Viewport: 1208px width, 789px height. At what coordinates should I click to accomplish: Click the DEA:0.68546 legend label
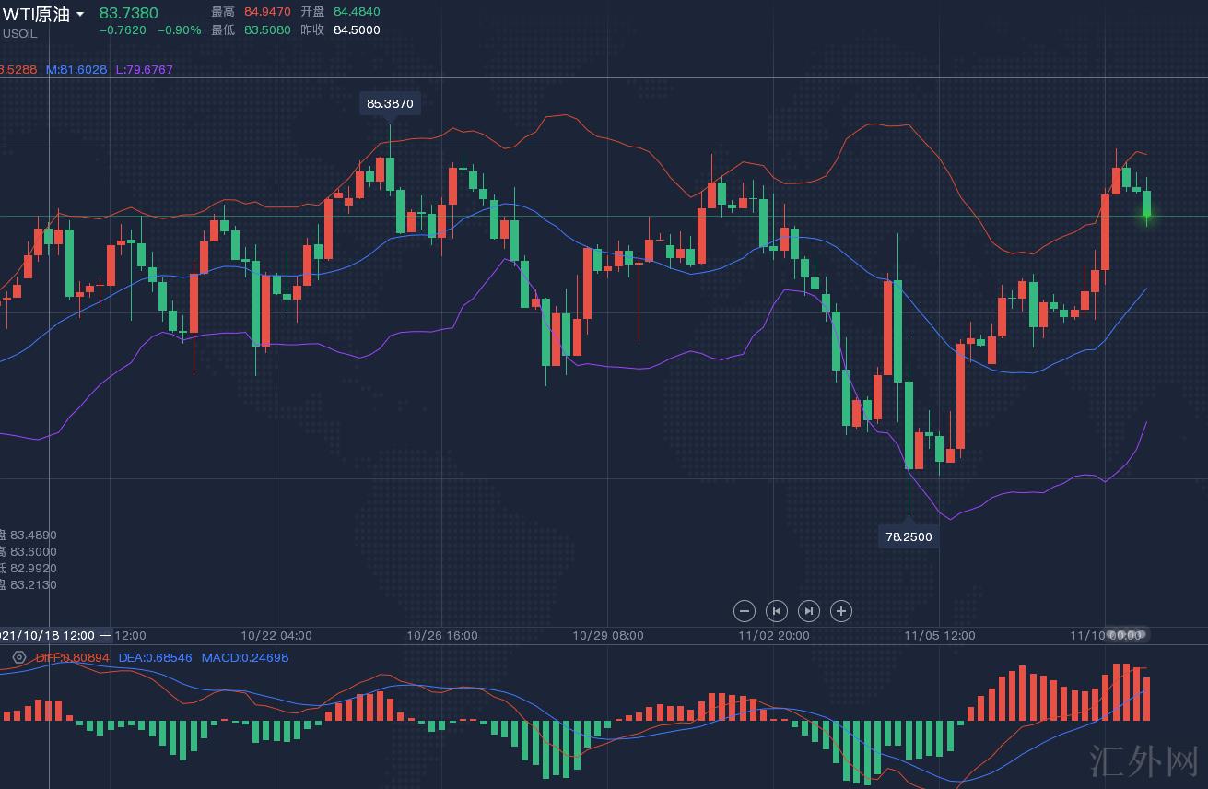tap(155, 657)
